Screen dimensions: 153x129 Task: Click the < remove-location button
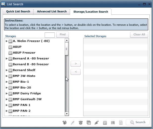pyautogui.click(x=76, y=72)
